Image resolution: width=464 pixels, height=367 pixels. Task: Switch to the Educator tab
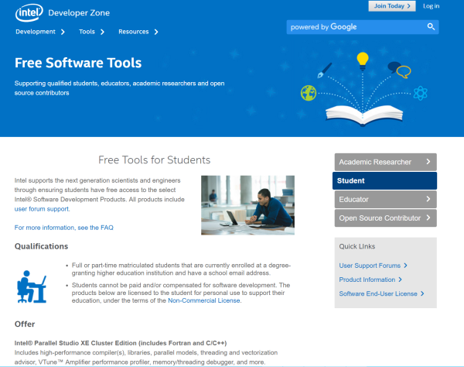click(384, 200)
